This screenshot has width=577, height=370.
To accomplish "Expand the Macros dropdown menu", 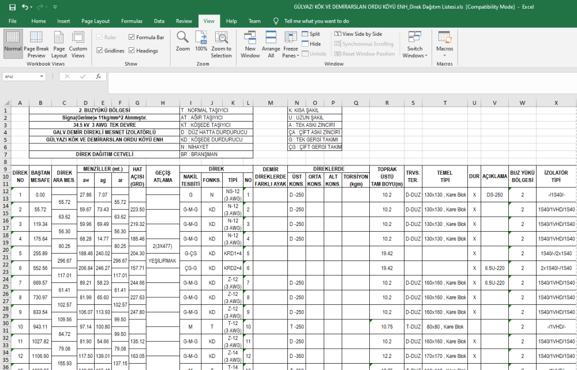I will pos(444,45).
